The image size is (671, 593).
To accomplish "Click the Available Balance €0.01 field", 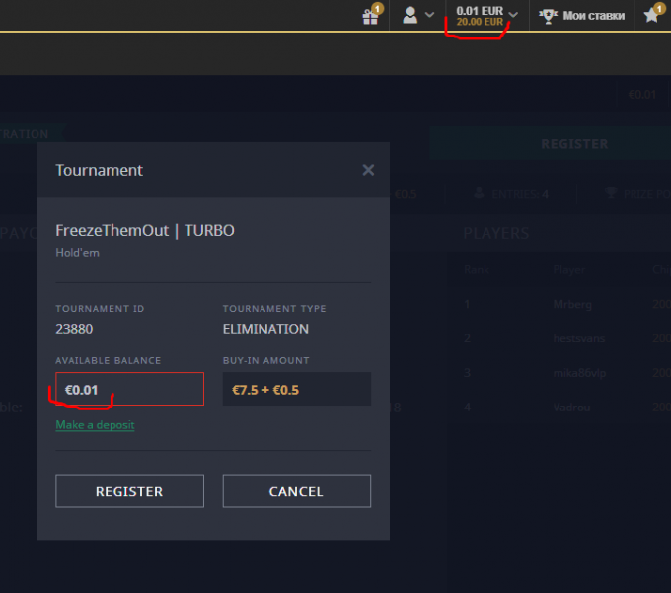I will point(129,389).
